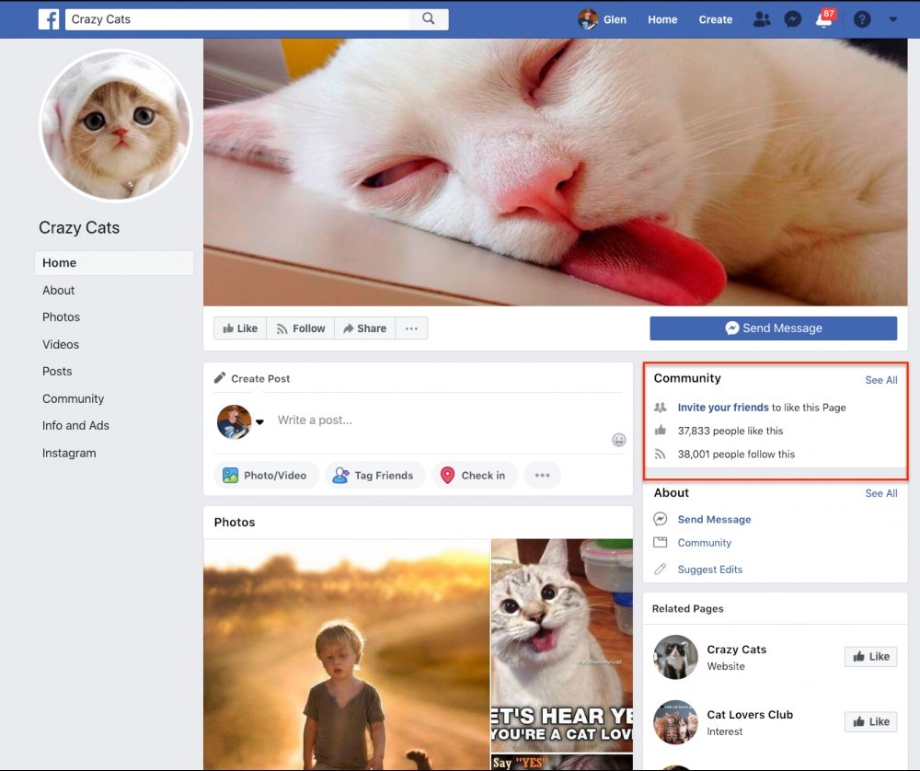Click the friends icon beside Invite your friends

click(660, 408)
